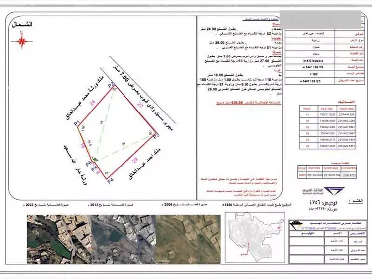
Task: Click neighbor label ملك احمد عبدالخالق
Action: coord(145,164)
